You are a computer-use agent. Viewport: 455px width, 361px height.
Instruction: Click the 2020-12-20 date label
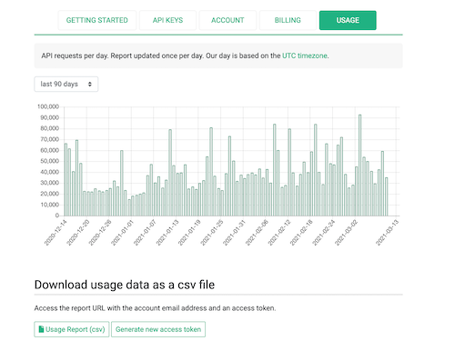(x=78, y=233)
